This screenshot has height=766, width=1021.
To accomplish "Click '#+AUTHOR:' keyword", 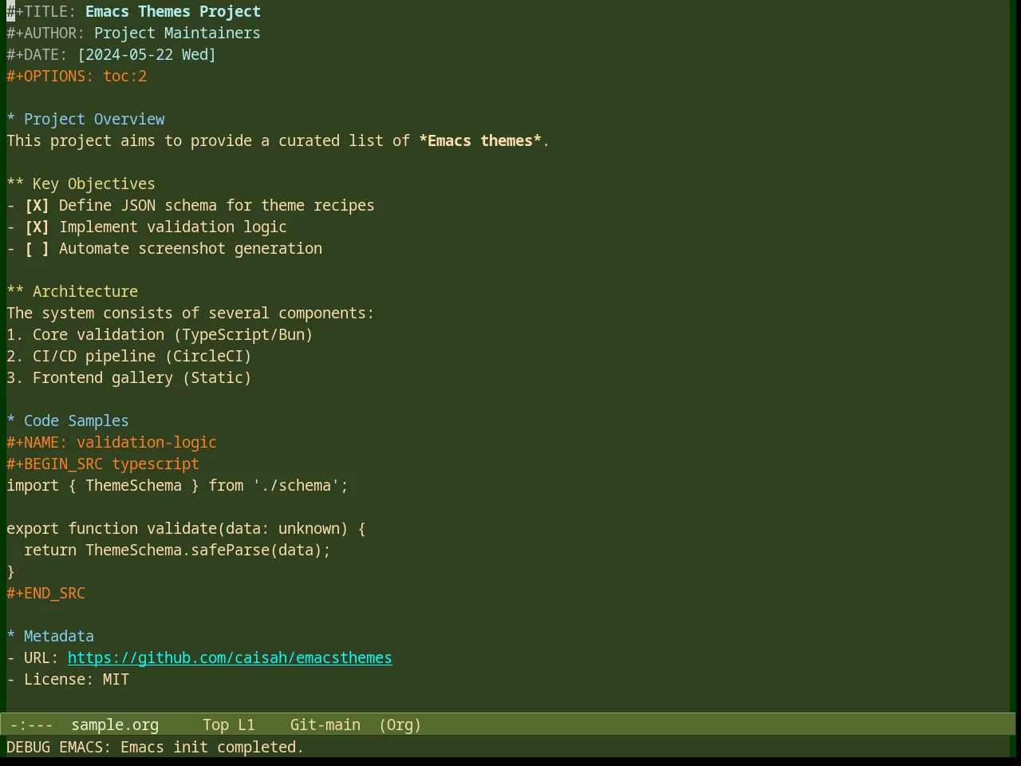I will [x=45, y=34].
